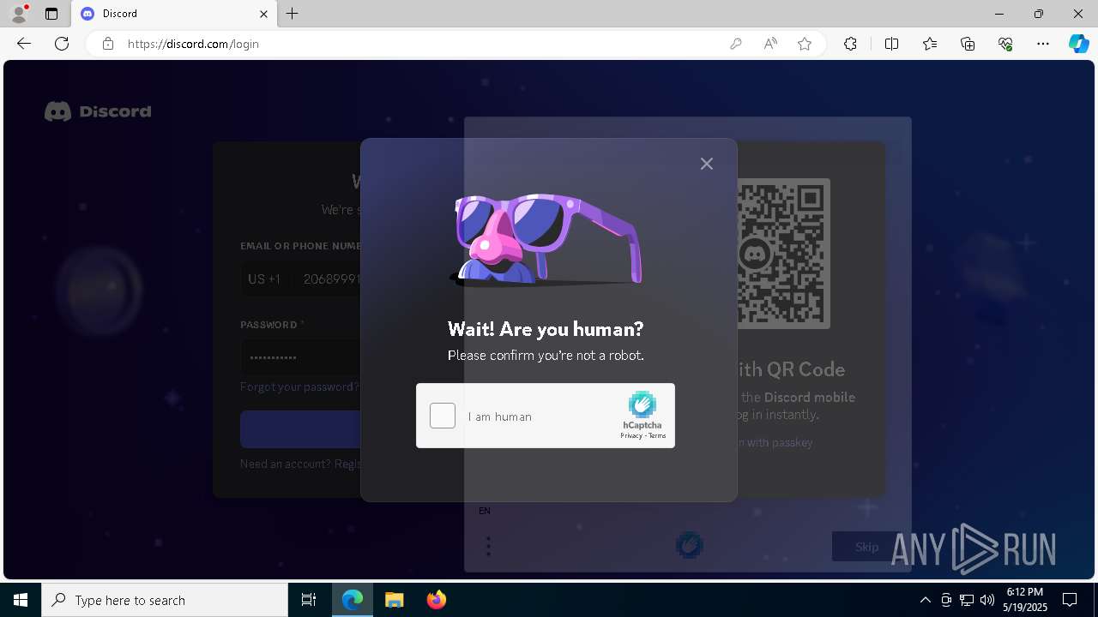Add page to favorites star

(x=805, y=44)
